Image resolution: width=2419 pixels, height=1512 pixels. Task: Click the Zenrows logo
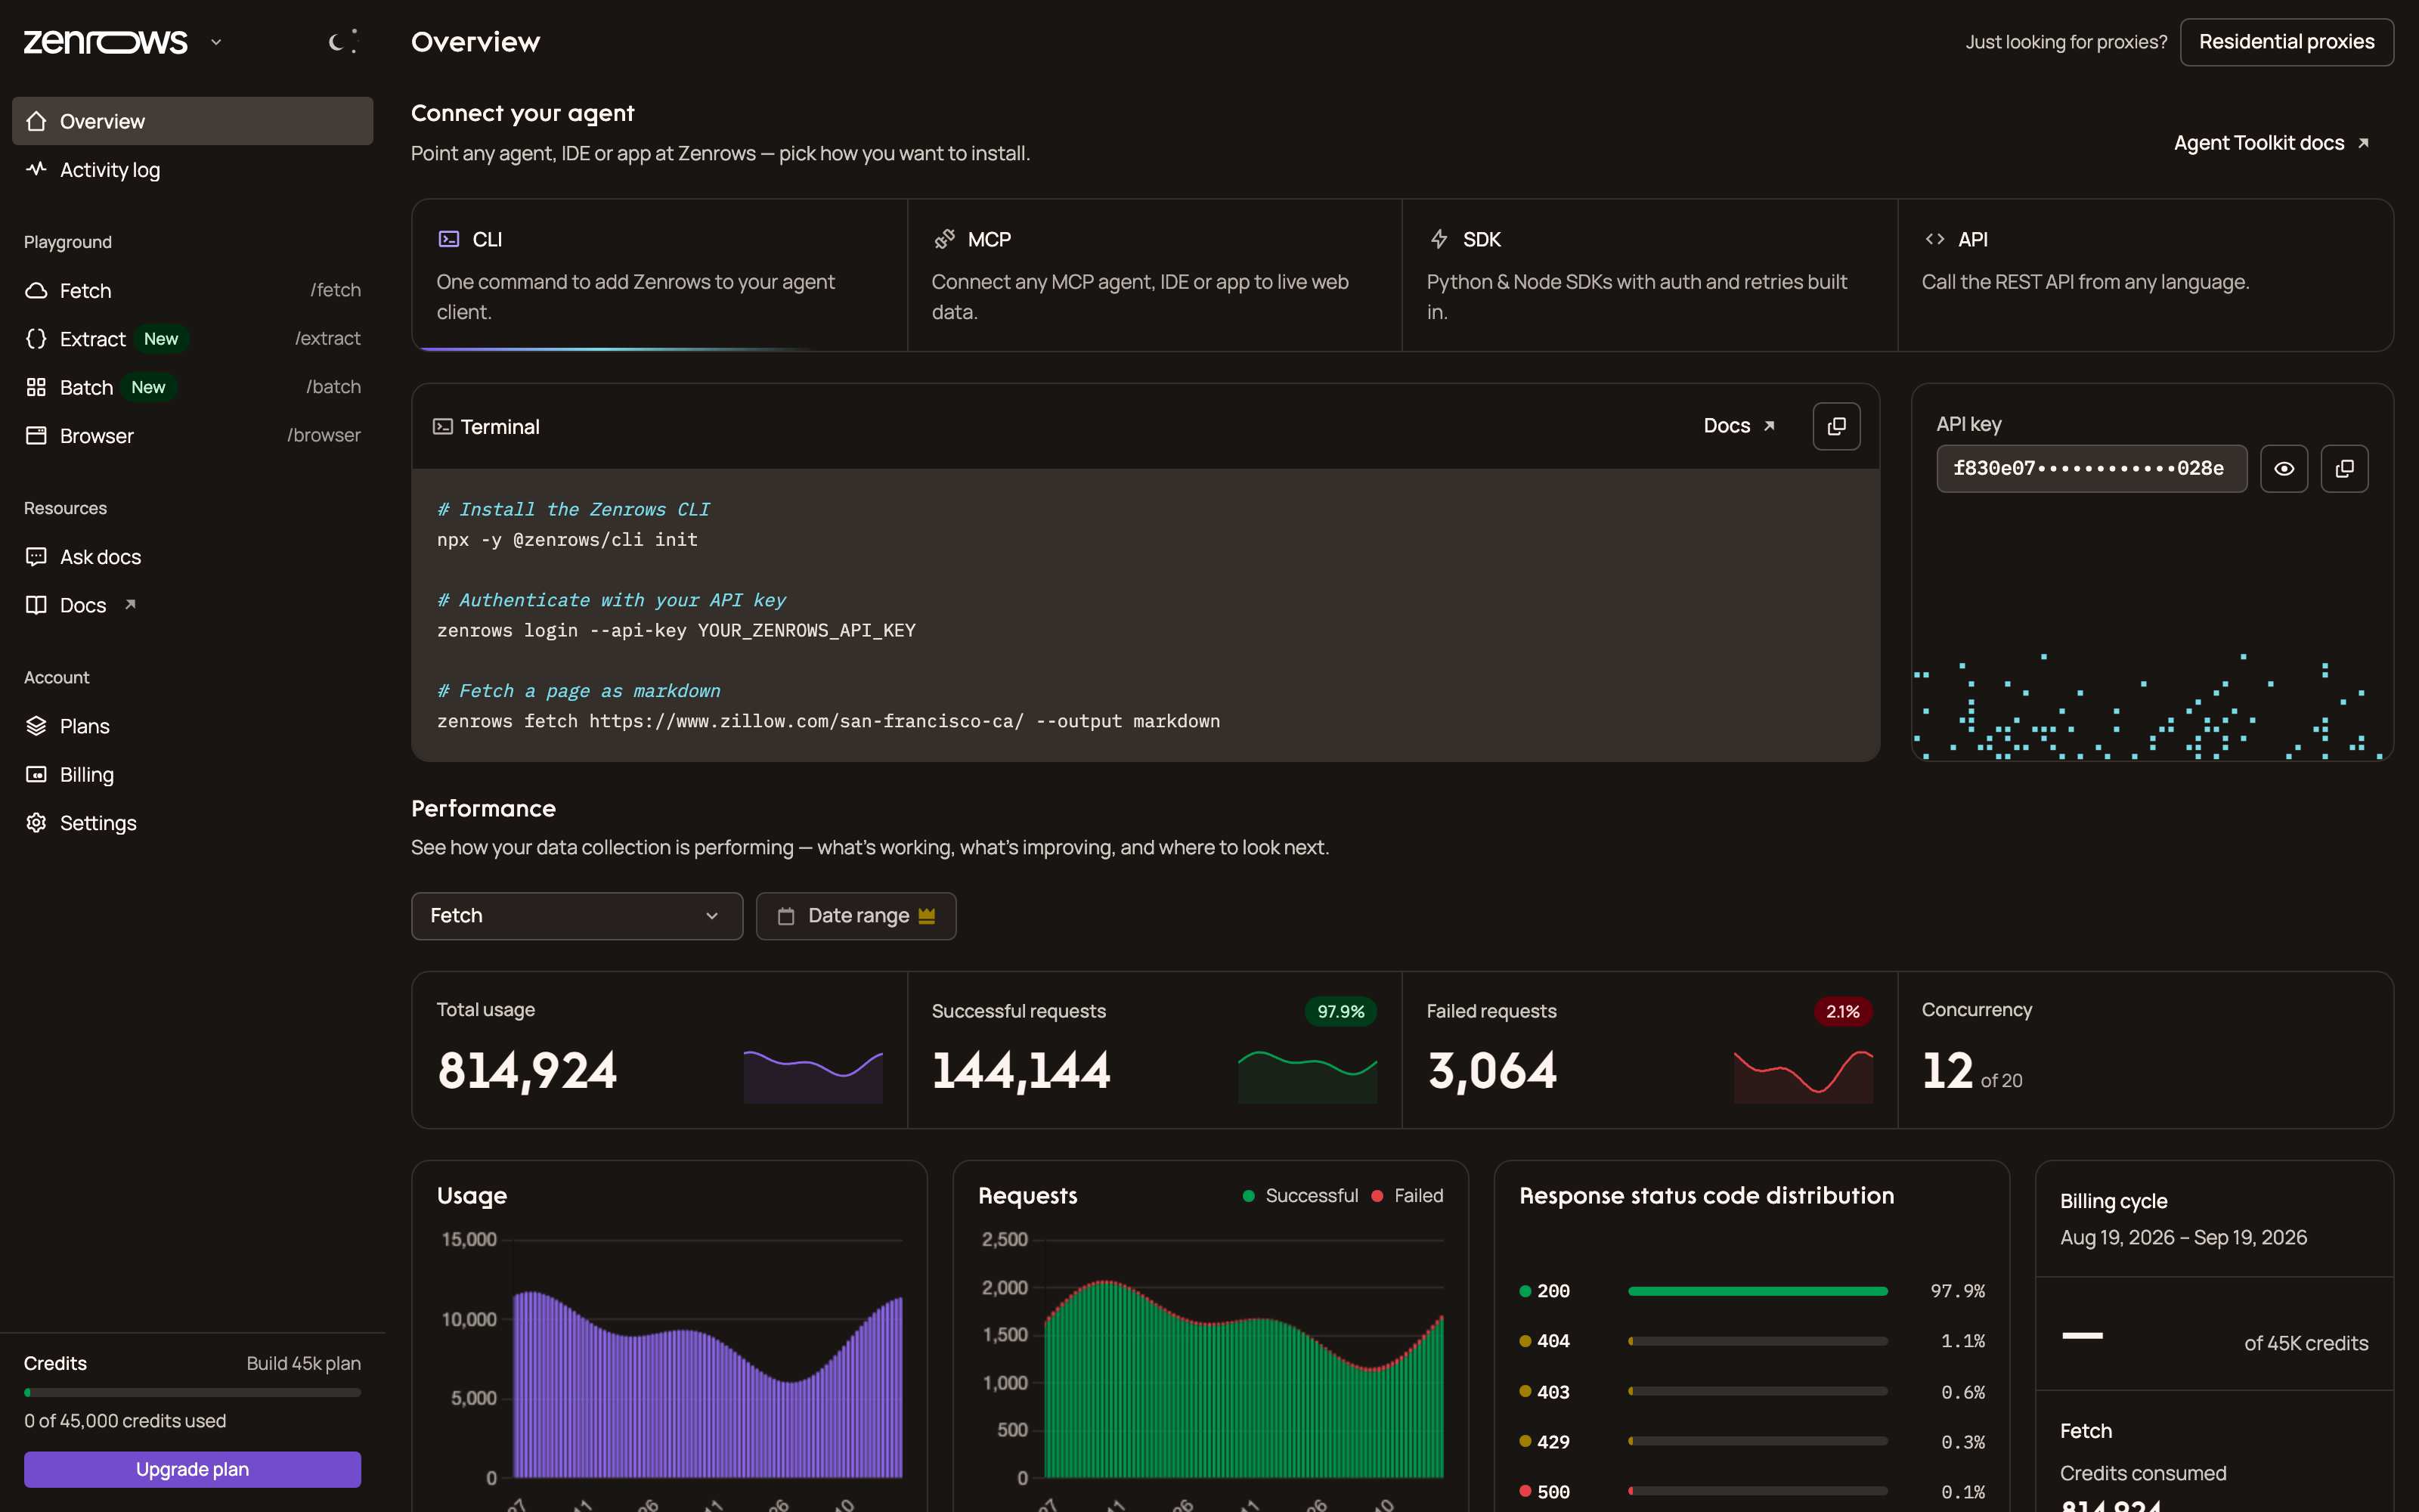tap(106, 42)
